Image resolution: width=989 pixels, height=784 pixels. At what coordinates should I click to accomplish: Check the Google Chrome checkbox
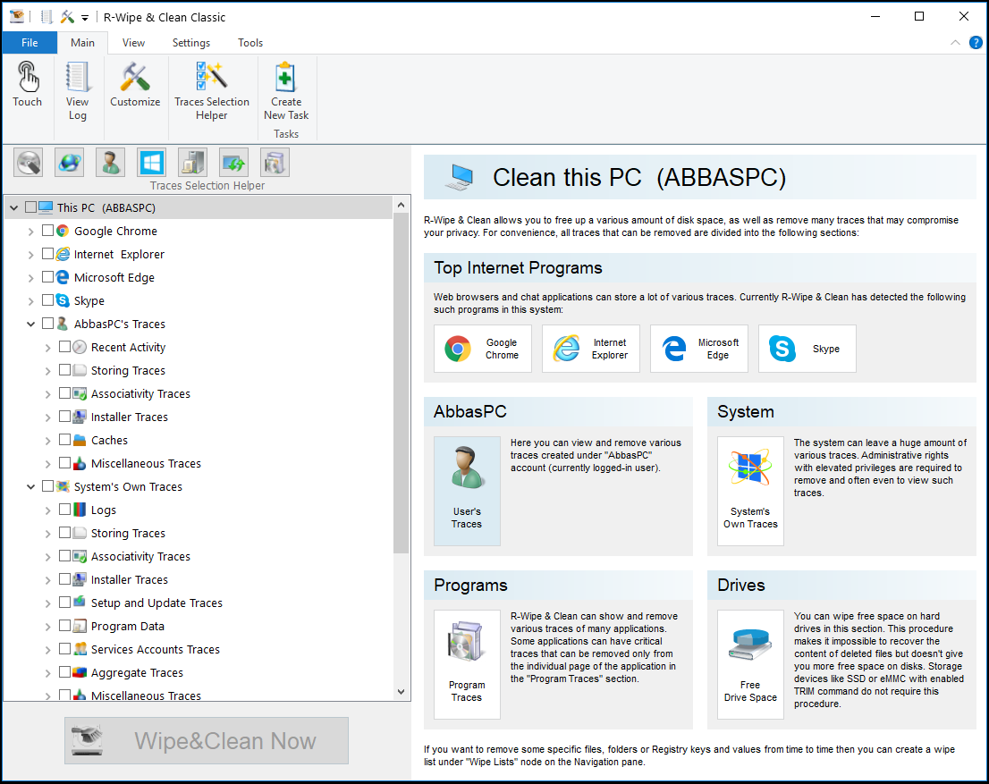47,231
